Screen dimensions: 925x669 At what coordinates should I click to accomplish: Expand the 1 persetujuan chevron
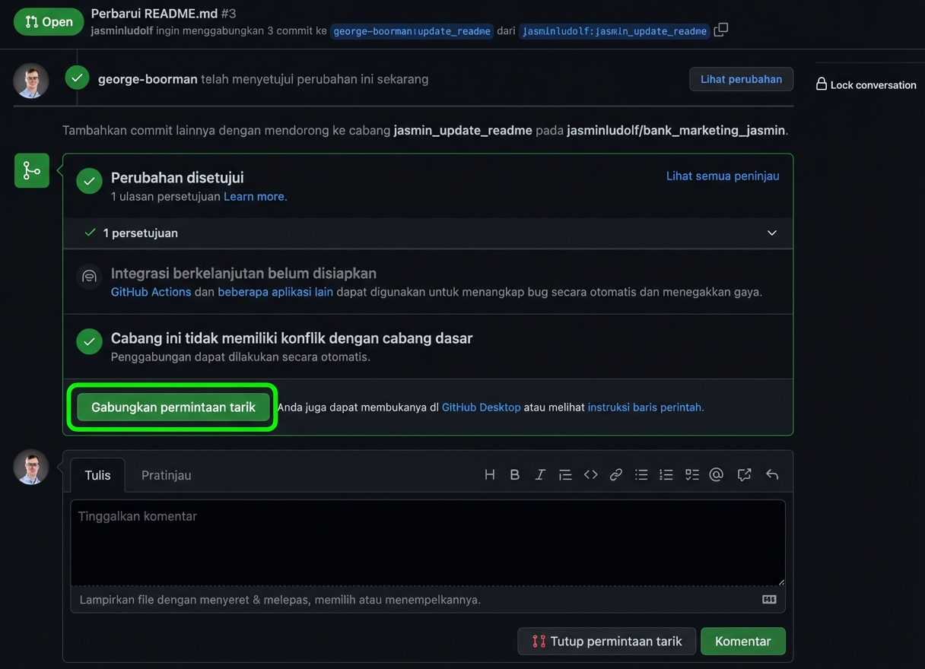(772, 233)
